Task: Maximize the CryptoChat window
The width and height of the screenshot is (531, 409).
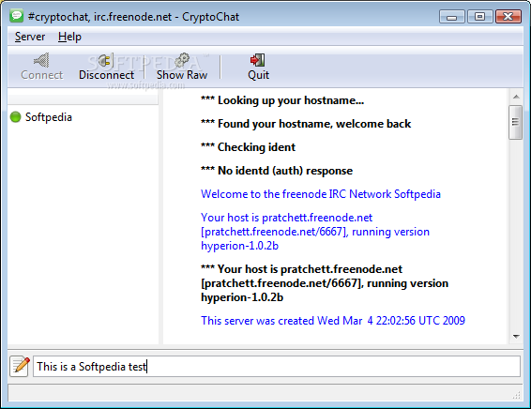Action: (x=479, y=16)
